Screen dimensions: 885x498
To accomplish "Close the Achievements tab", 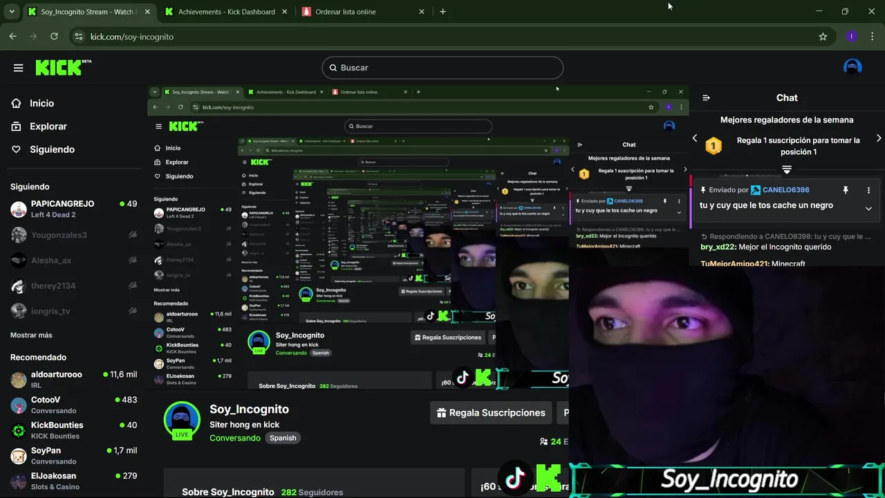I will point(284,12).
